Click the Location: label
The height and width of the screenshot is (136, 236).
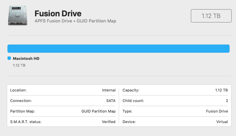18,90
